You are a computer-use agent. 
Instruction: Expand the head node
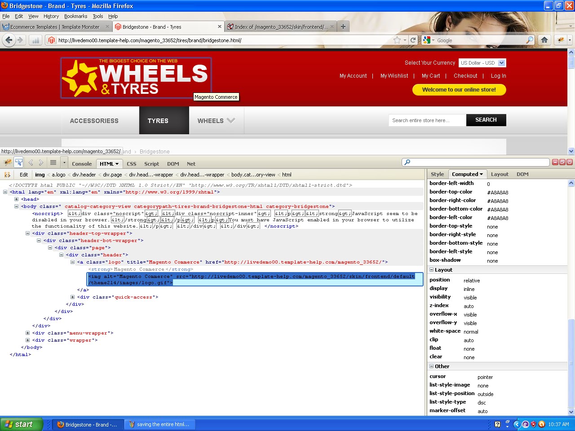[16, 199]
